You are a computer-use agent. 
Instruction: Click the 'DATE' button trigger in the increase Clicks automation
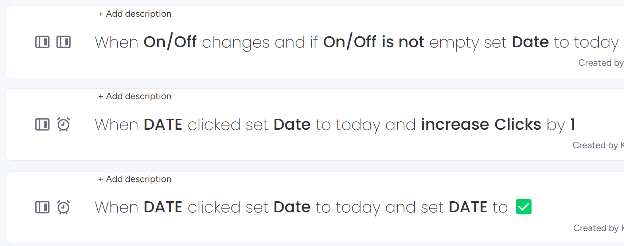pos(163,125)
